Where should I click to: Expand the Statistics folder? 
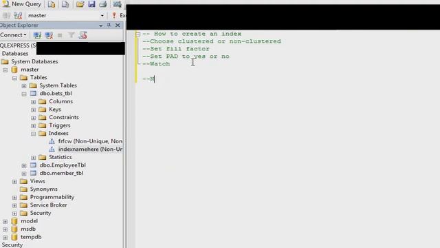(x=34, y=158)
